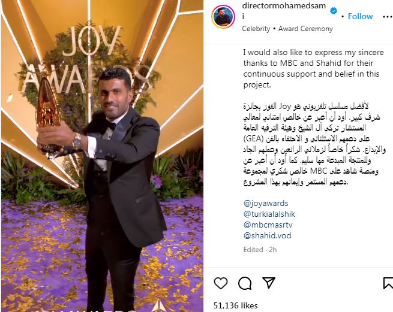Go to @mbcmasrtv mention

pyautogui.click(x=268, y=225)
